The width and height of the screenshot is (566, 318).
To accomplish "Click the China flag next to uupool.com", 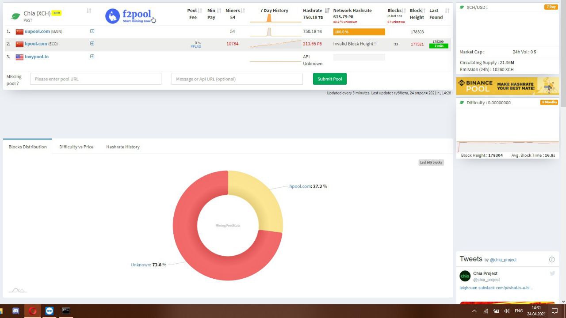I will point(19,32).
